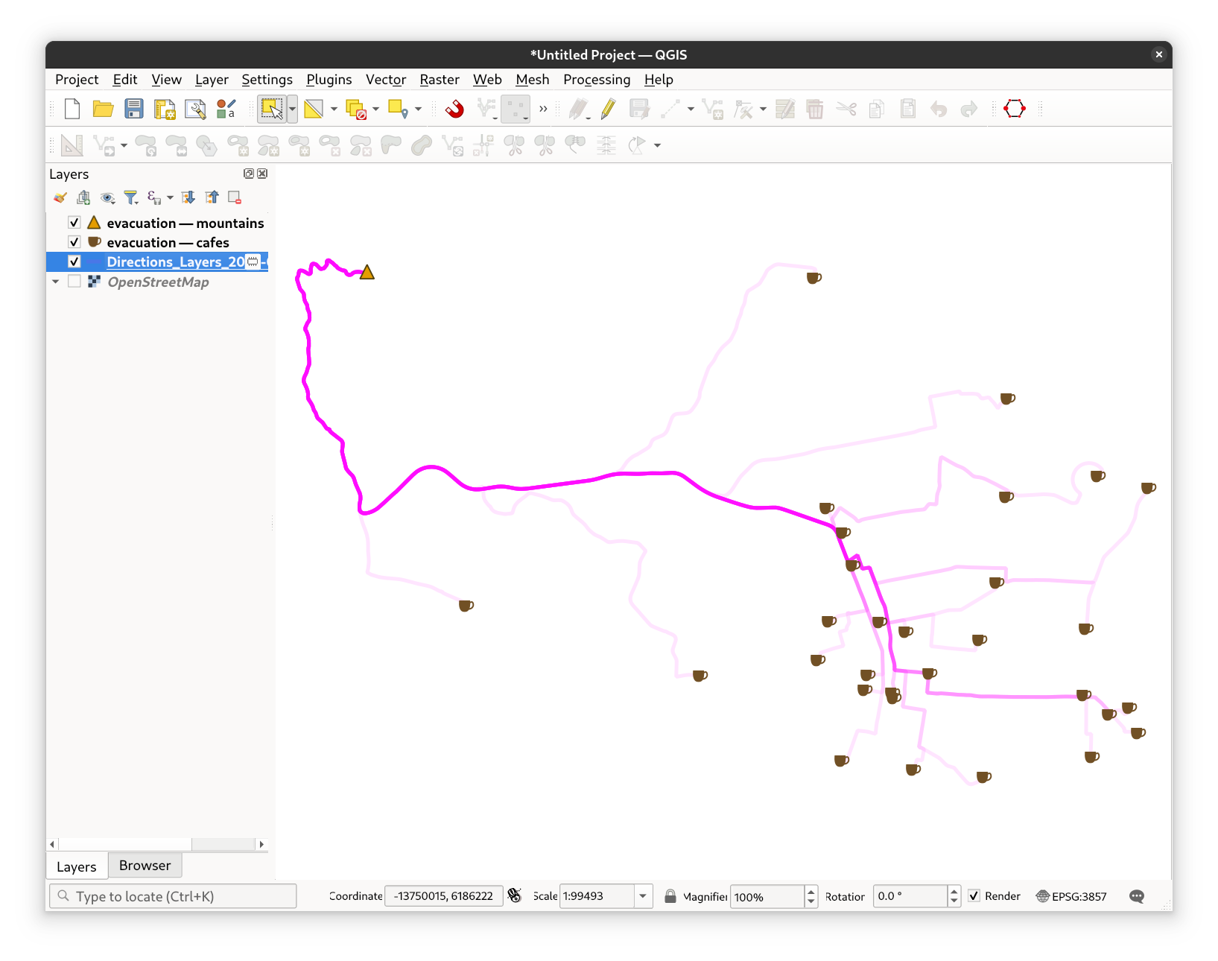
Task: Click the New Project blank page icon
Action: (x=72, y=110)
